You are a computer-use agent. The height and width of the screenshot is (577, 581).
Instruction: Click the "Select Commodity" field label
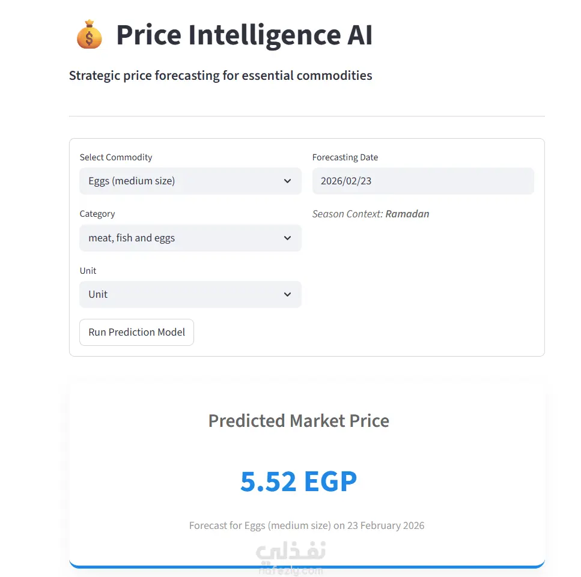(116, 157)
